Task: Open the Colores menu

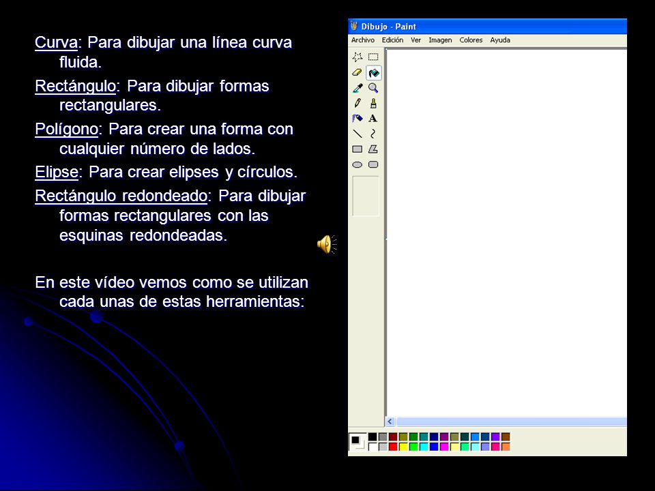Action: pos(471,40)
